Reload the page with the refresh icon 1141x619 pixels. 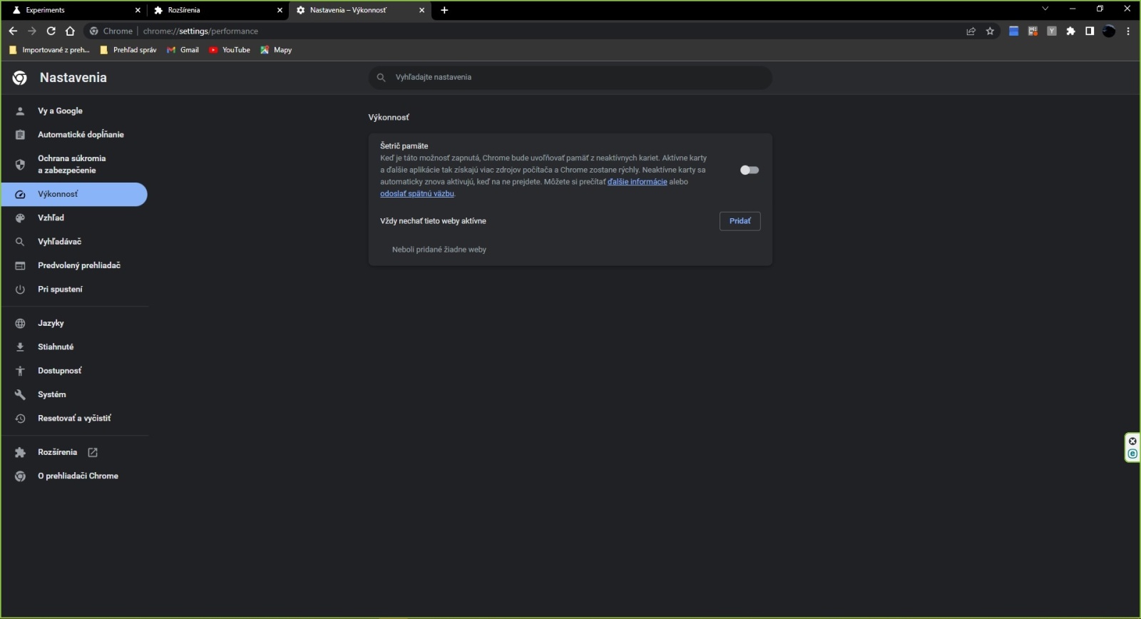tap(51, 31)
